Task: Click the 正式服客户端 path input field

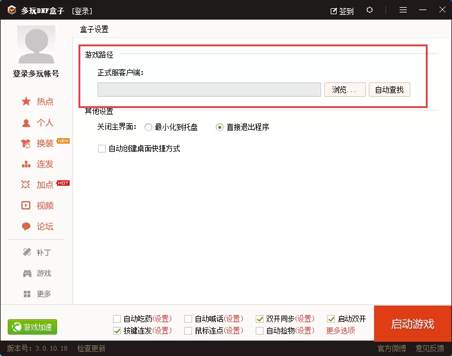Action: point(209,90)
